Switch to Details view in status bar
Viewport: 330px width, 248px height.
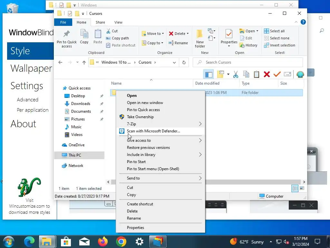click(295, 188)
